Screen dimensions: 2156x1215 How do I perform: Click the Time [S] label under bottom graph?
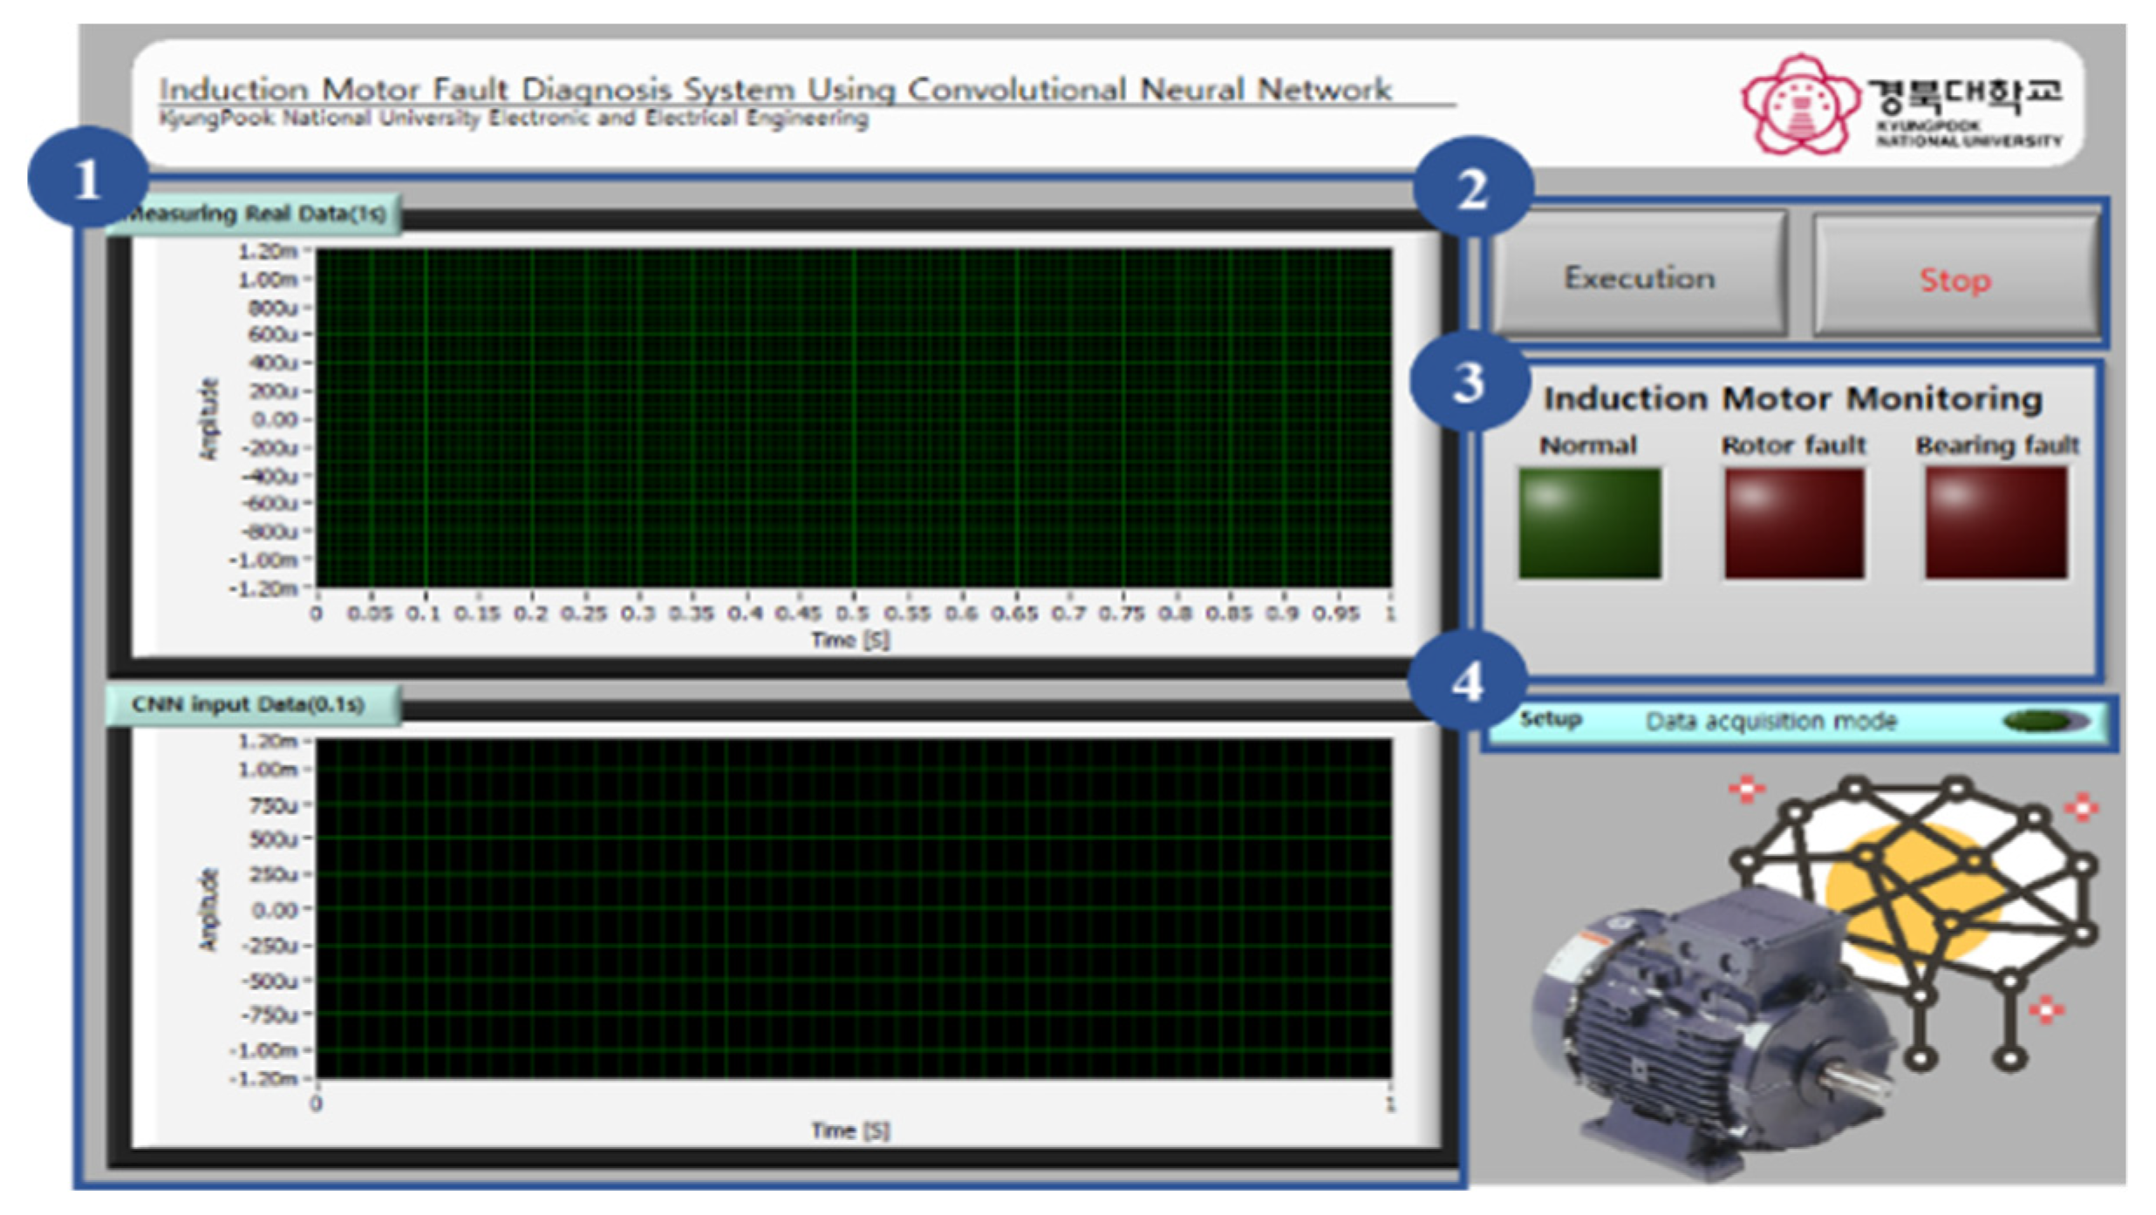click(x=850, y=1130)
